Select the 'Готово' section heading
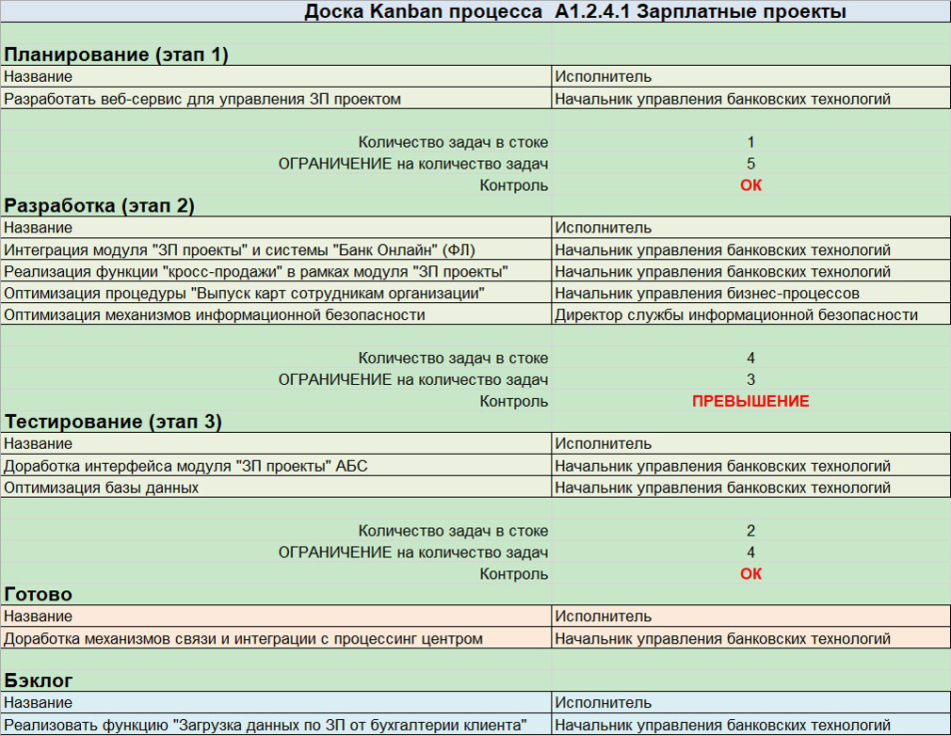Viewport: 951px width, 736px height. (x=39, y=594)
